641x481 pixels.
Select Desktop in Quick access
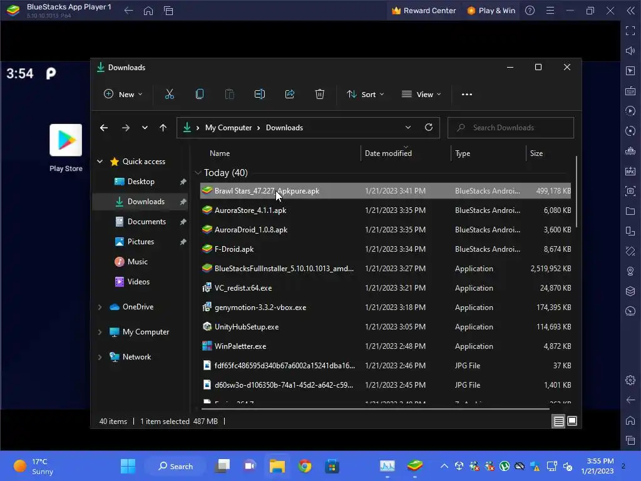[141, 182]
